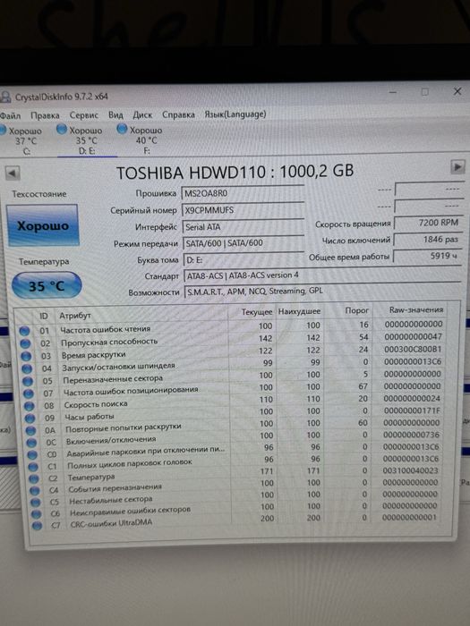Click status icon of attribute C2

(34, 478)
